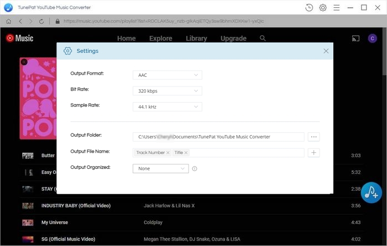Click the page vertical scrollbar

click(385, 51)
